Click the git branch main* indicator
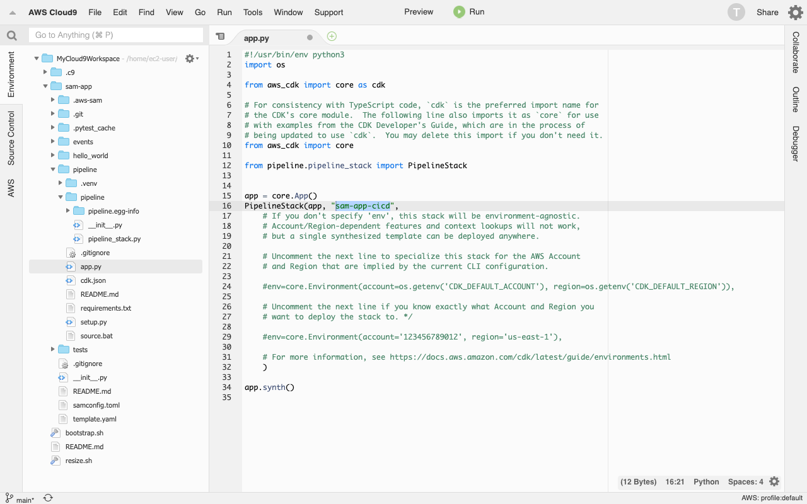Image resolution: width=807 pixels, height=504 pixels. (20, 499)
